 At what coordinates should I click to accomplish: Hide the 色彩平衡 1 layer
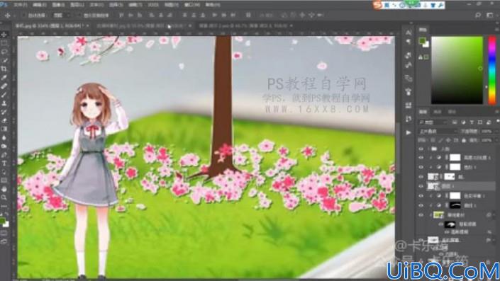(421, 196)
